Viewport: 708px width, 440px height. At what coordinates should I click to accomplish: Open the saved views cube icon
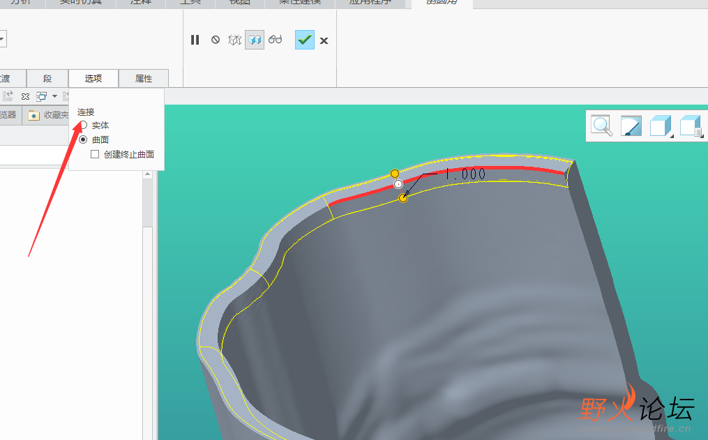691,126
